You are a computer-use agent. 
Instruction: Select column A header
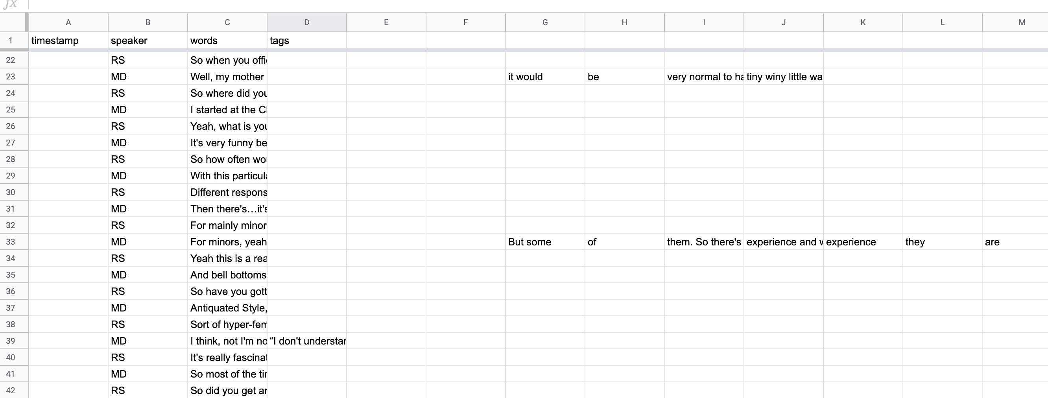point(68,22)
